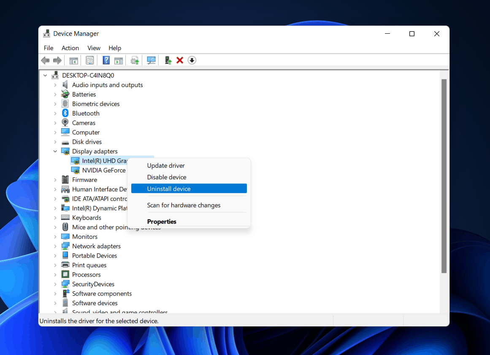This screenshot has width=490, height=355.
Task: Choose Disable device in the context menu
Action: pyautogui.click(x=167, y=177)
